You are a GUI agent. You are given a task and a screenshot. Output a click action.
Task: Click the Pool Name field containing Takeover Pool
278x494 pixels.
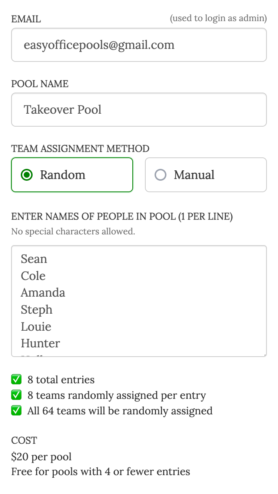point(139,109)
